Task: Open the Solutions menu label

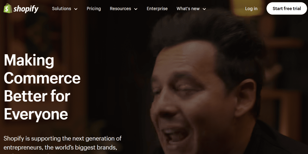Action: pyautogui.click(x=61, y=9)
